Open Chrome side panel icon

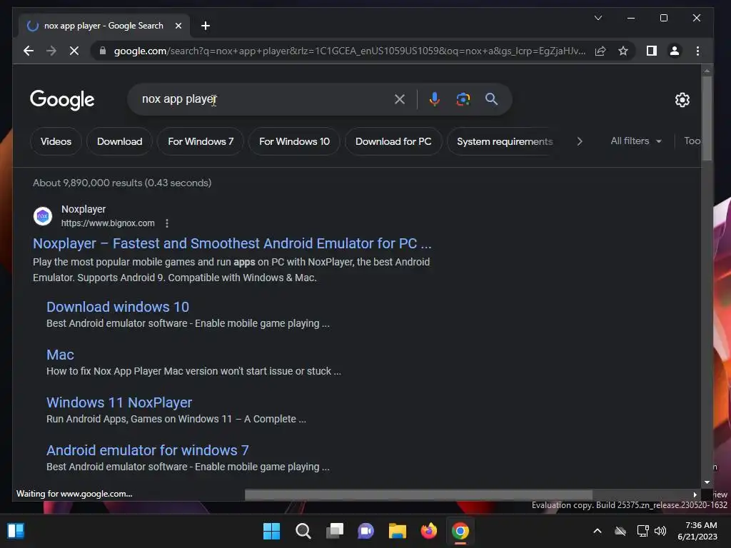point(652,51)
